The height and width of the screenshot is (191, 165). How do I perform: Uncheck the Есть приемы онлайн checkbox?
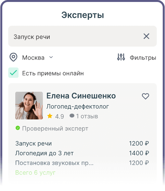pyautogui.click(x=13, y=73)
